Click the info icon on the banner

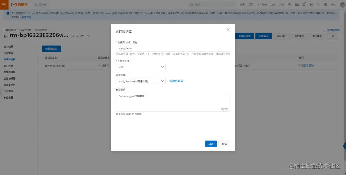coord(8,13)
